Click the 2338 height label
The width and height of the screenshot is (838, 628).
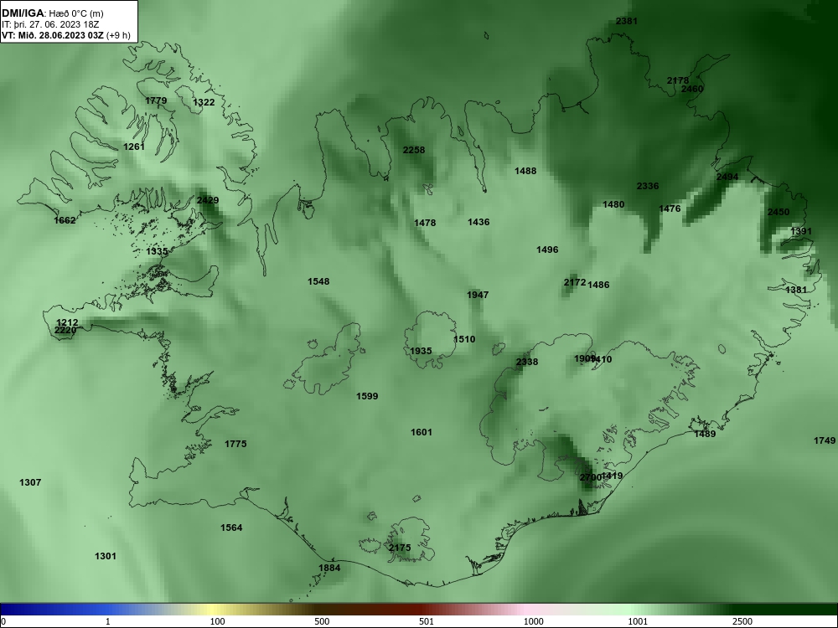pyautogui.click(x=527, y=362)
